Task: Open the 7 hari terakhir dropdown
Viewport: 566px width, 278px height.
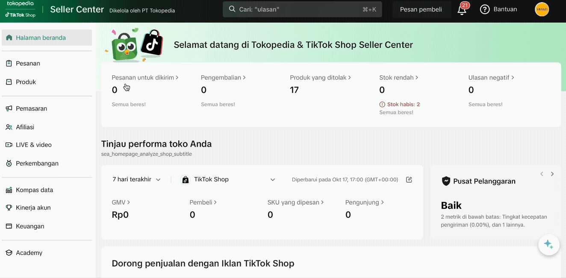Action: [136, 179]
